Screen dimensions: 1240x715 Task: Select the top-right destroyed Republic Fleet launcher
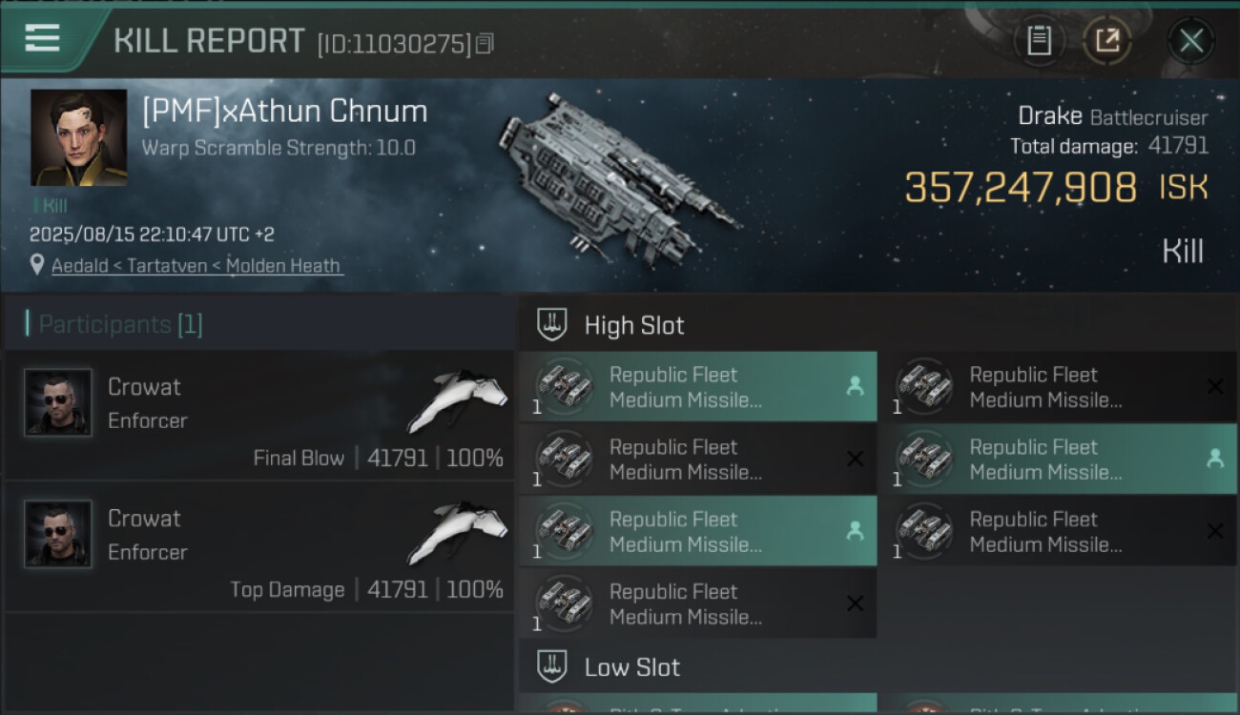point(1057,387)
